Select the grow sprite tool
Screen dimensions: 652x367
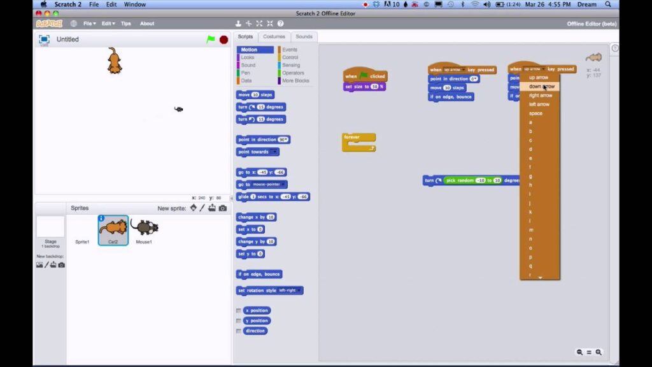click(x=259, y=23)
